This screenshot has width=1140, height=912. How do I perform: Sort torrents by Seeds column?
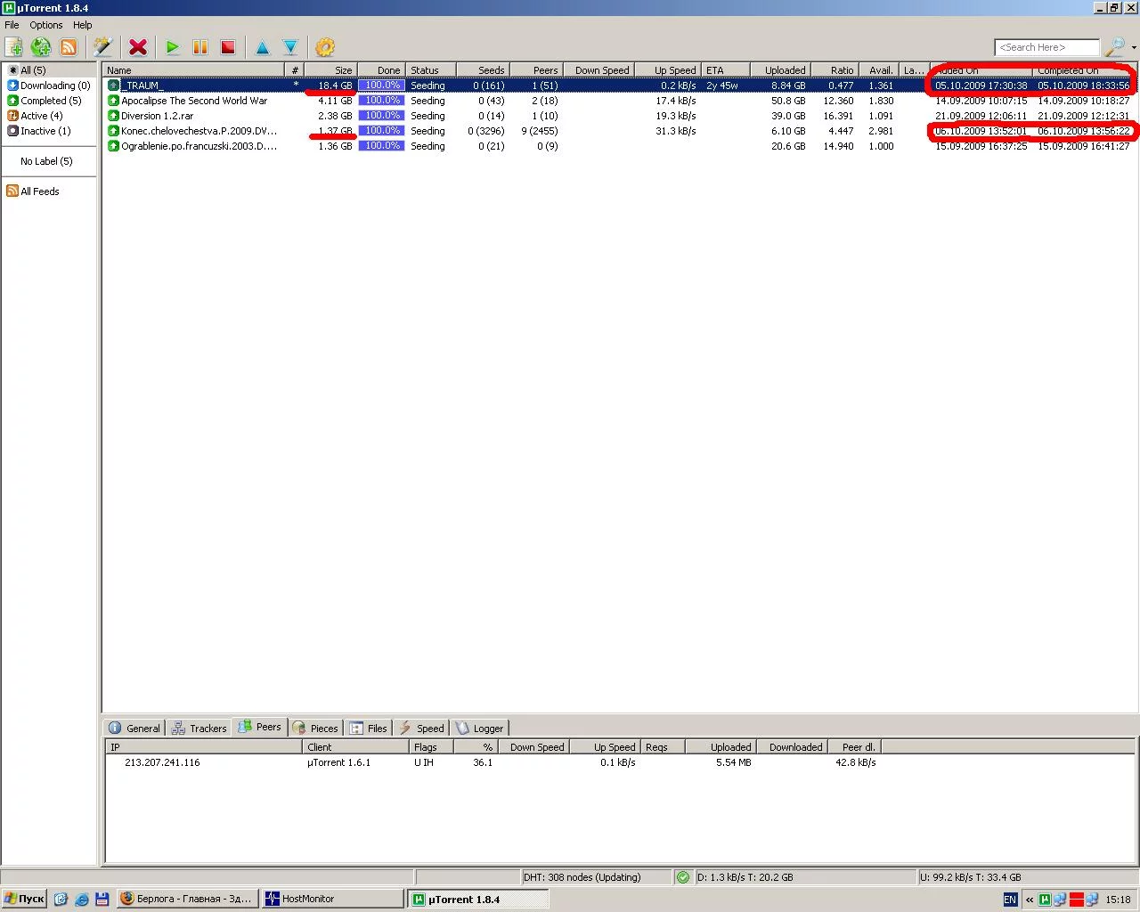pos(483,70)
